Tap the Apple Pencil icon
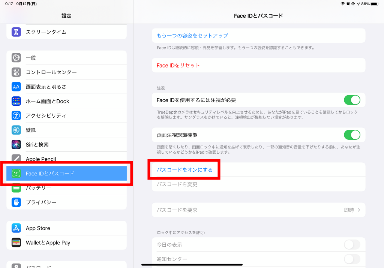This screenshot has width=384, height=268. point(16,158)
